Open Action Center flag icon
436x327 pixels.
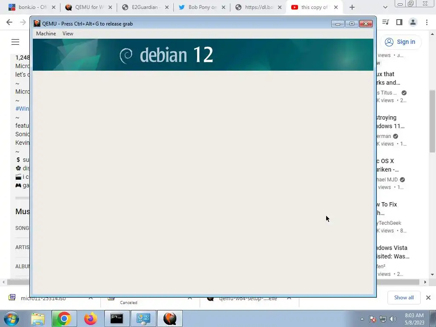373,319
